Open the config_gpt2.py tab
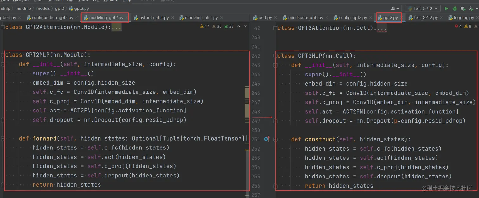This screenshot has height=198, width=479. coord(353,18)
